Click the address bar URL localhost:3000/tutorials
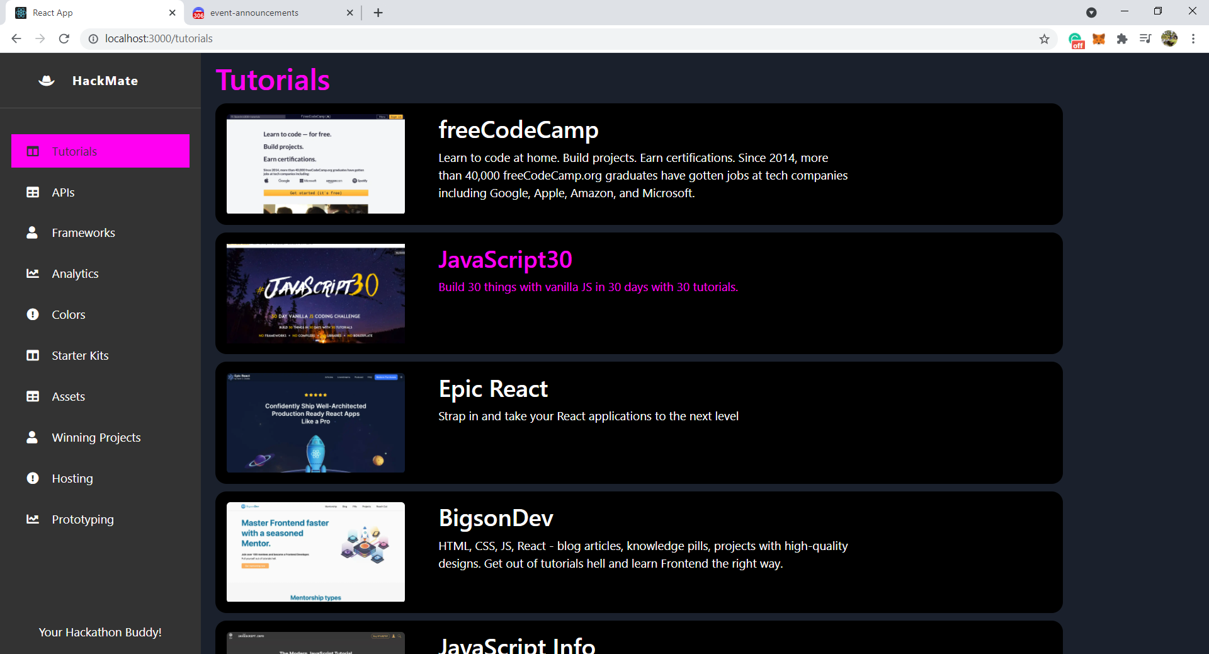 tap(159, 38)
